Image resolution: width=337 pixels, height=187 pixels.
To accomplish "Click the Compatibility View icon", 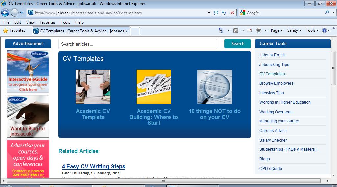I will (216, 13).
